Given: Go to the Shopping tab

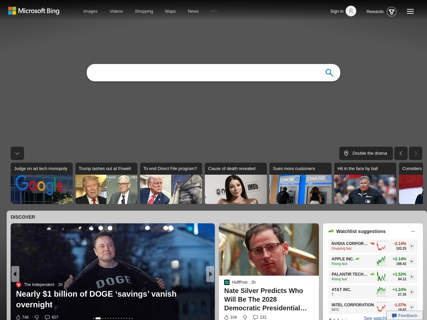Looking at the screenshot, I should pyautogui.click(x=144, y=11).
